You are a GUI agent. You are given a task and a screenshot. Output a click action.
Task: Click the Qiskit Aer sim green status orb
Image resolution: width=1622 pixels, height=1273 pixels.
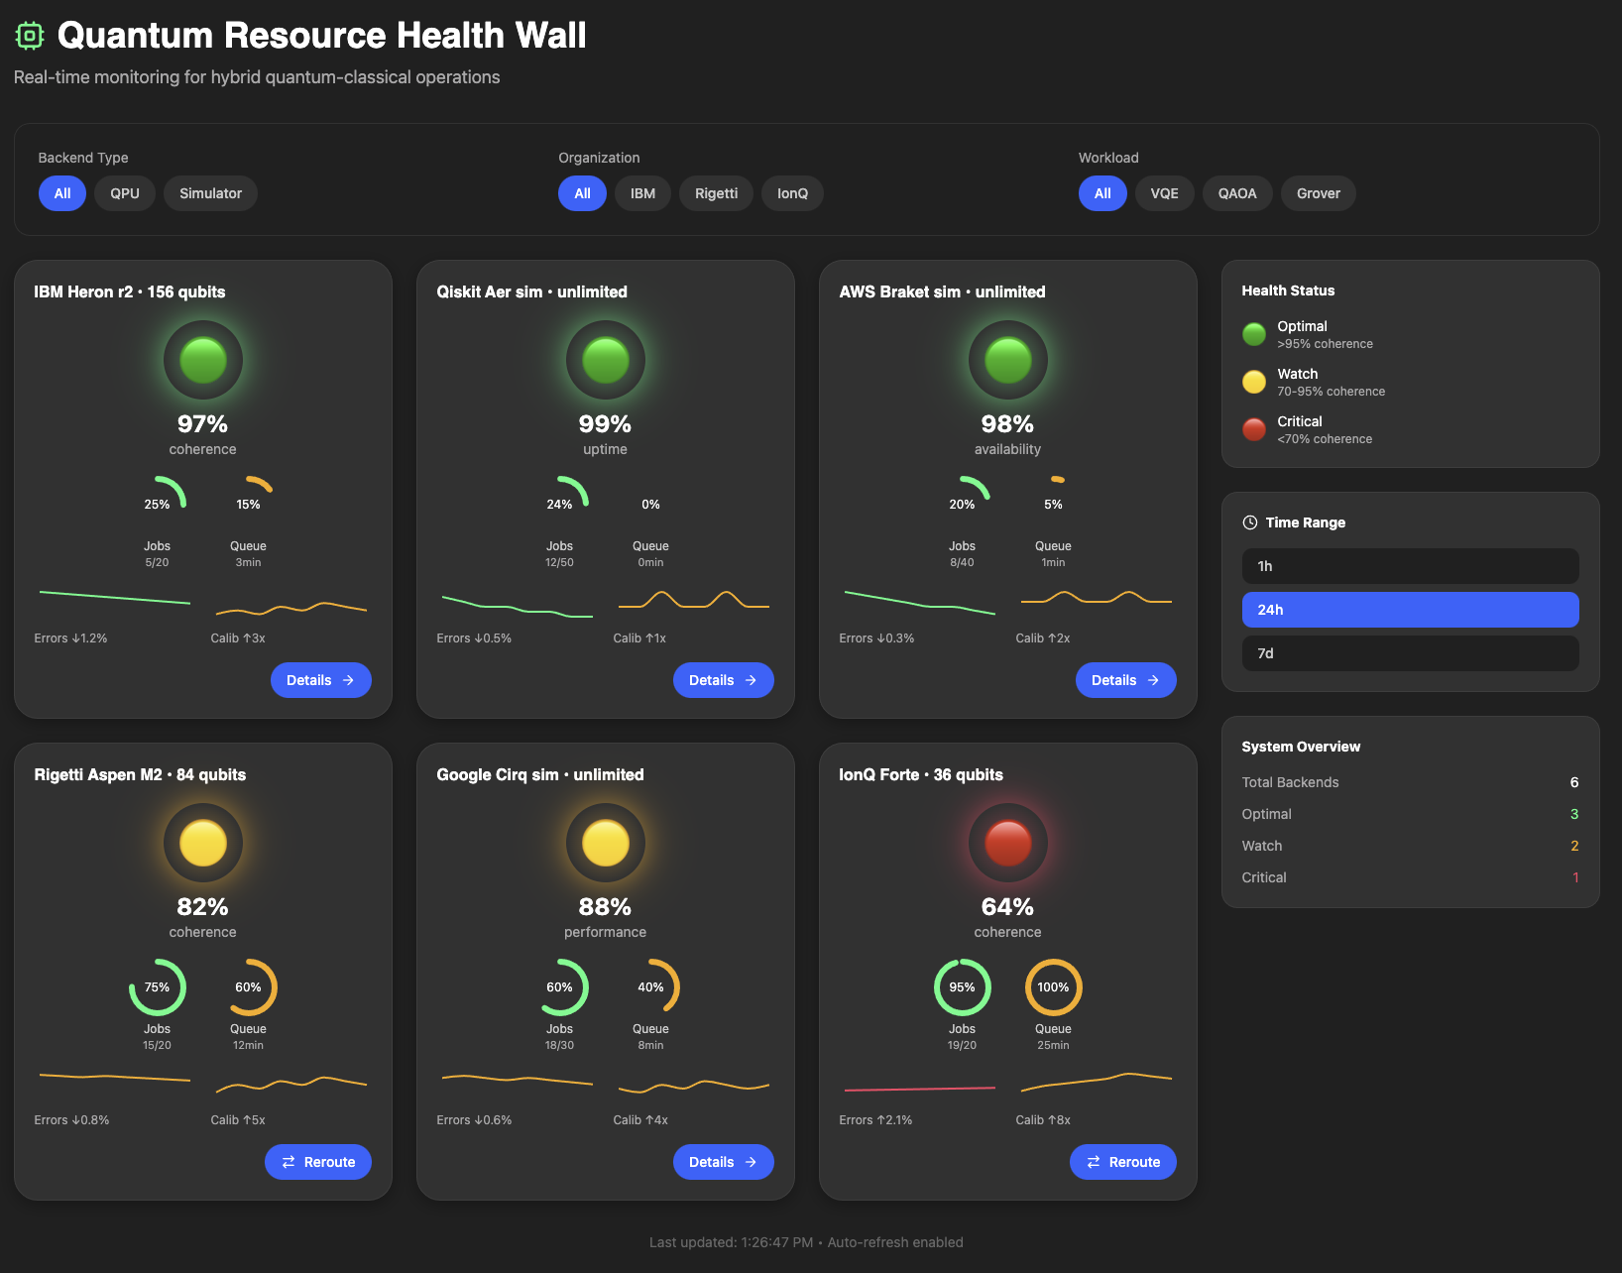point(606,360)
